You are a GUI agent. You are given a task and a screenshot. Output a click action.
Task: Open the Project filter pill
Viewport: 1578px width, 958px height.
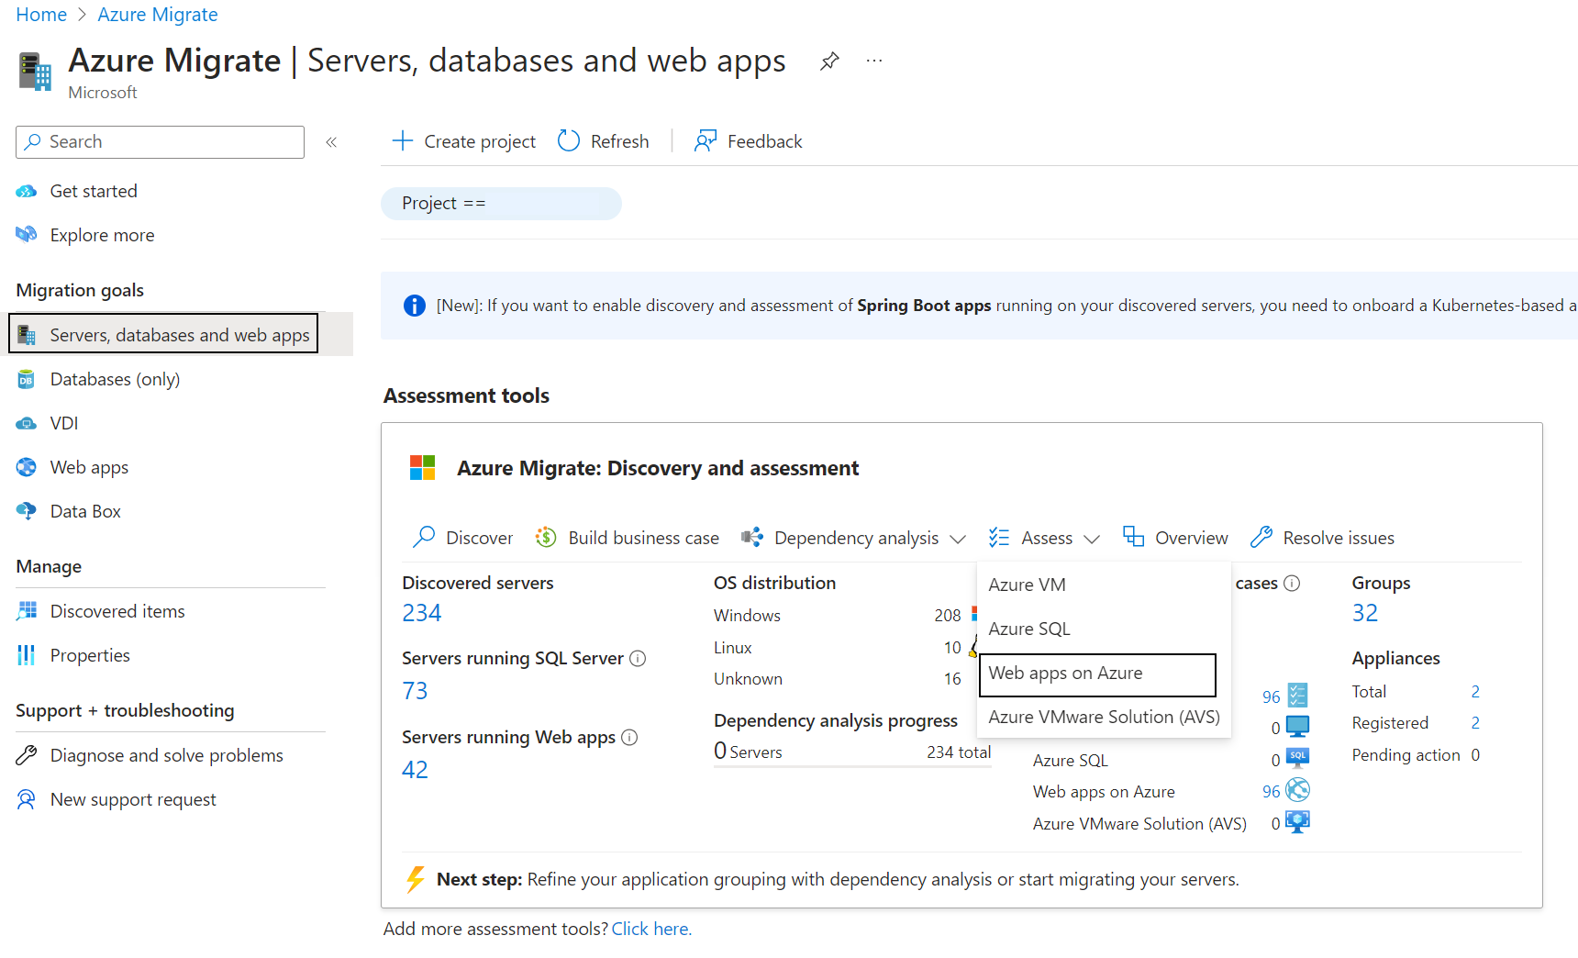point(501,203)
